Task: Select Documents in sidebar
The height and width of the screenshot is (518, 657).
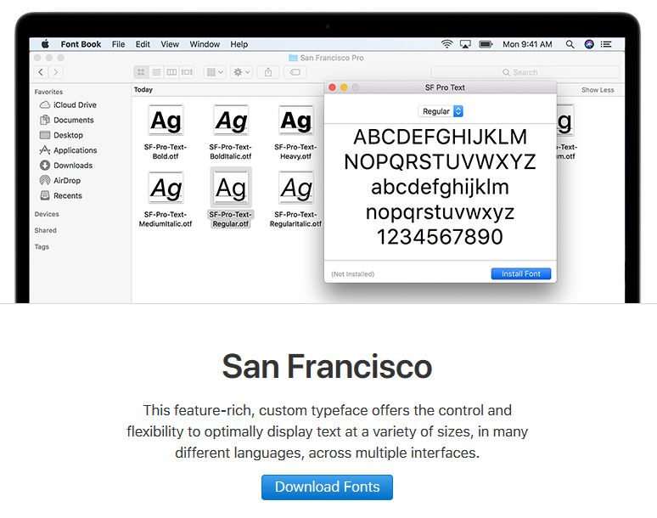Action: point(66,120)
